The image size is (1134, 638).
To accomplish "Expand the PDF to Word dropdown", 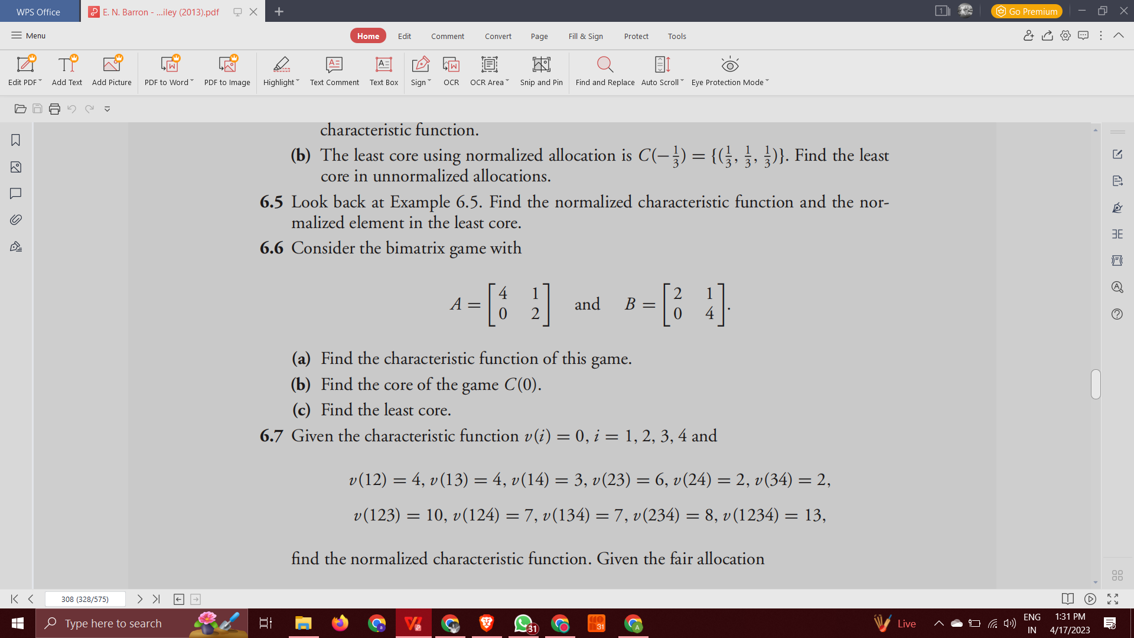I will click(x=192, y=81).
